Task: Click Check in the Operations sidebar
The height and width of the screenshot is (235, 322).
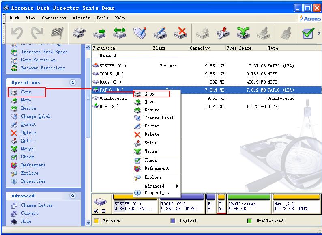Action: (x=28, y=157)
